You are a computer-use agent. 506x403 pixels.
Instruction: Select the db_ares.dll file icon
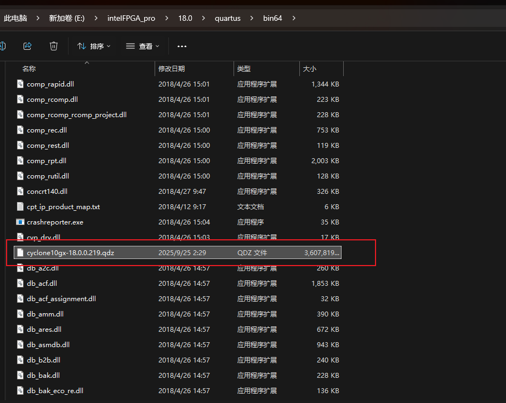click(x=20, y=329)
